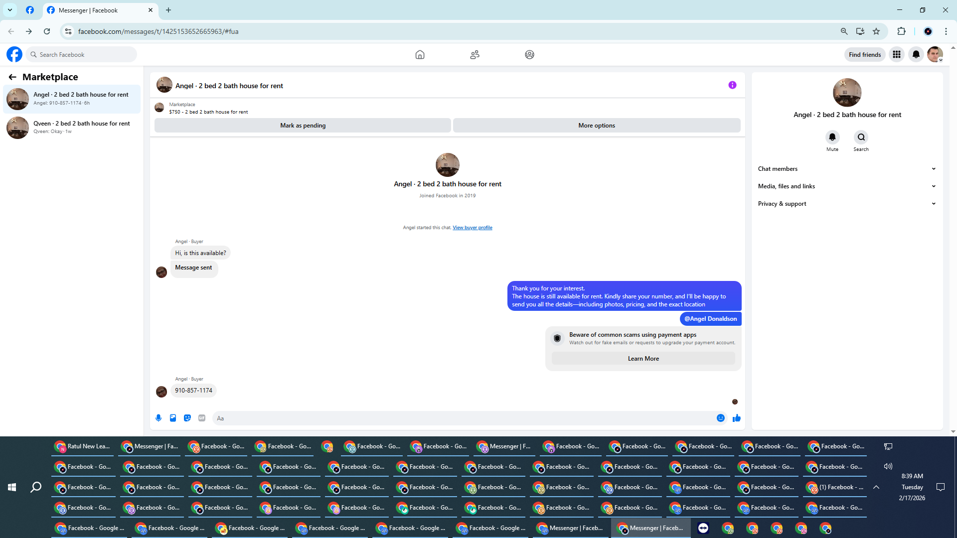The height and width of the screenshot is (538, 957).
Task: Open the taskbar clock showing 8:39 AM
Action: [x=912, y=487]
